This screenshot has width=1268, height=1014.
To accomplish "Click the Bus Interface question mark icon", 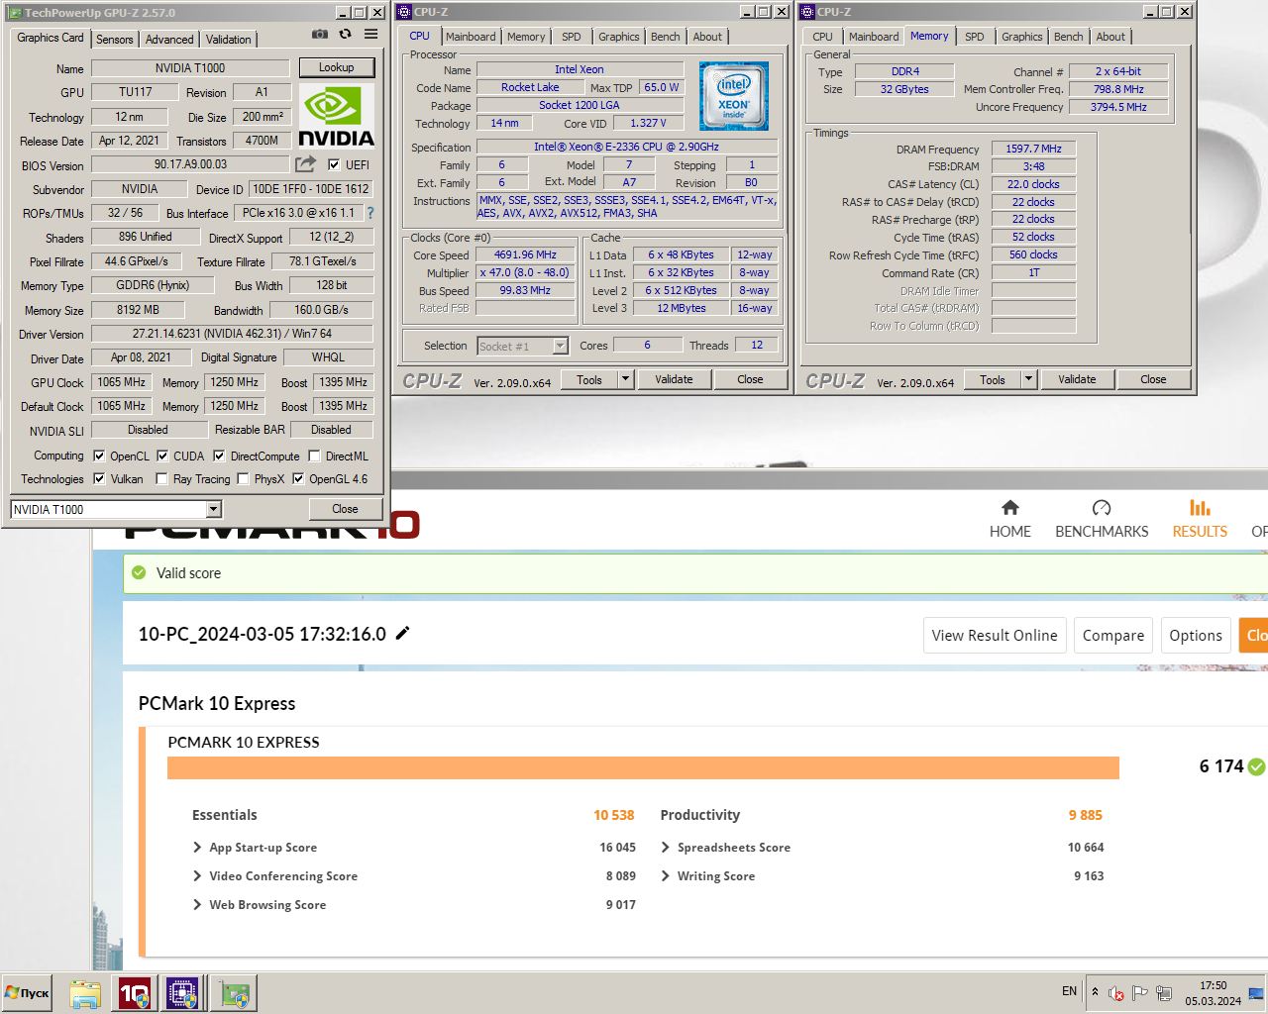I will pos(370,213).
